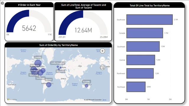
Task: Click the Australia bubble on map
Action: coord(87,86)
